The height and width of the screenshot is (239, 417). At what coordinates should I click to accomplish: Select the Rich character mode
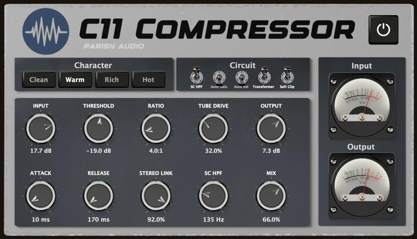112,80
